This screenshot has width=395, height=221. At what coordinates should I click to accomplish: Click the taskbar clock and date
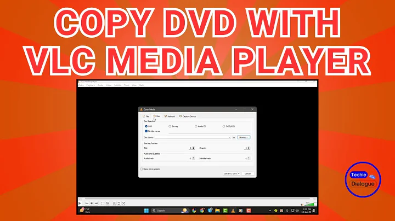coord(306,211)
